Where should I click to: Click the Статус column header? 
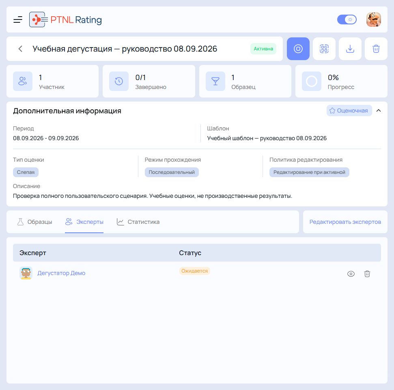pyautogui.click(x=190, y=253)
